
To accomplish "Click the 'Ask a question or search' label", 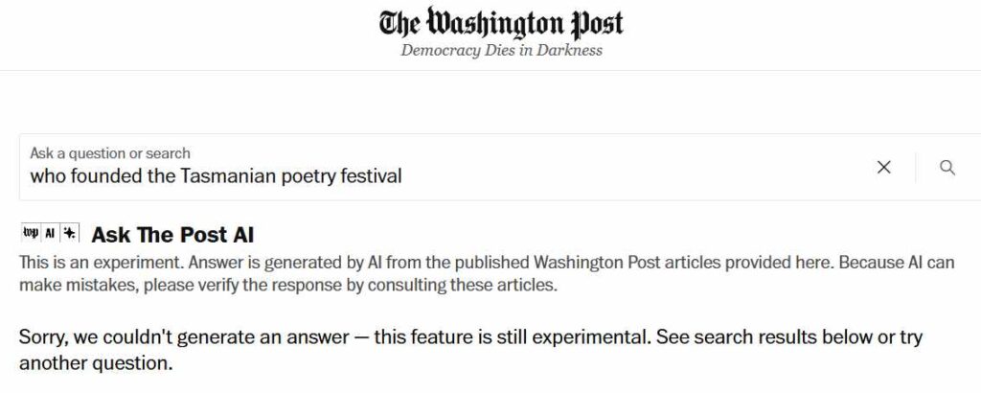I will pos(110,153).
